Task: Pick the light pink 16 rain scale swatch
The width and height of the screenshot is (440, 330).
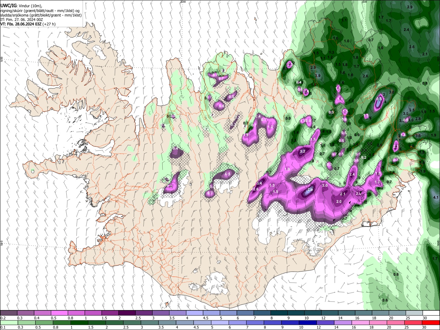Action: [361, 322]
